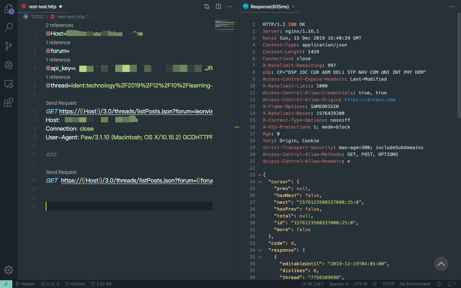Click the unsaved dot on rest-test.http tab
This screenshot has height=288, width=461.
[60, 6]
